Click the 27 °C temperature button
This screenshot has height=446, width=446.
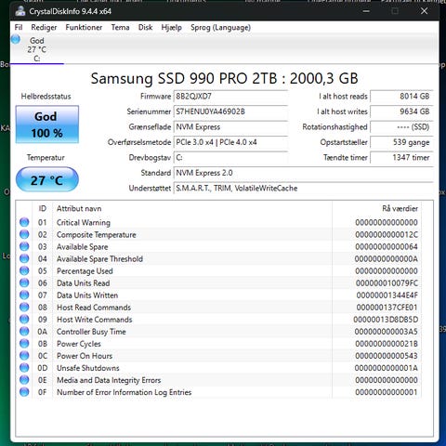[47, 179]
